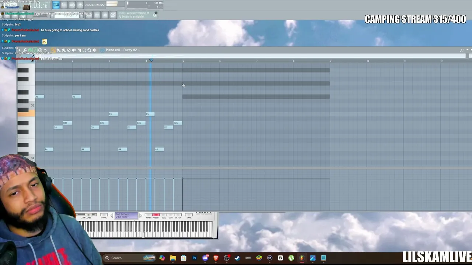Open Brave browser from the taskbar
The image size is (472, 265).
click(x=216, y=258)
